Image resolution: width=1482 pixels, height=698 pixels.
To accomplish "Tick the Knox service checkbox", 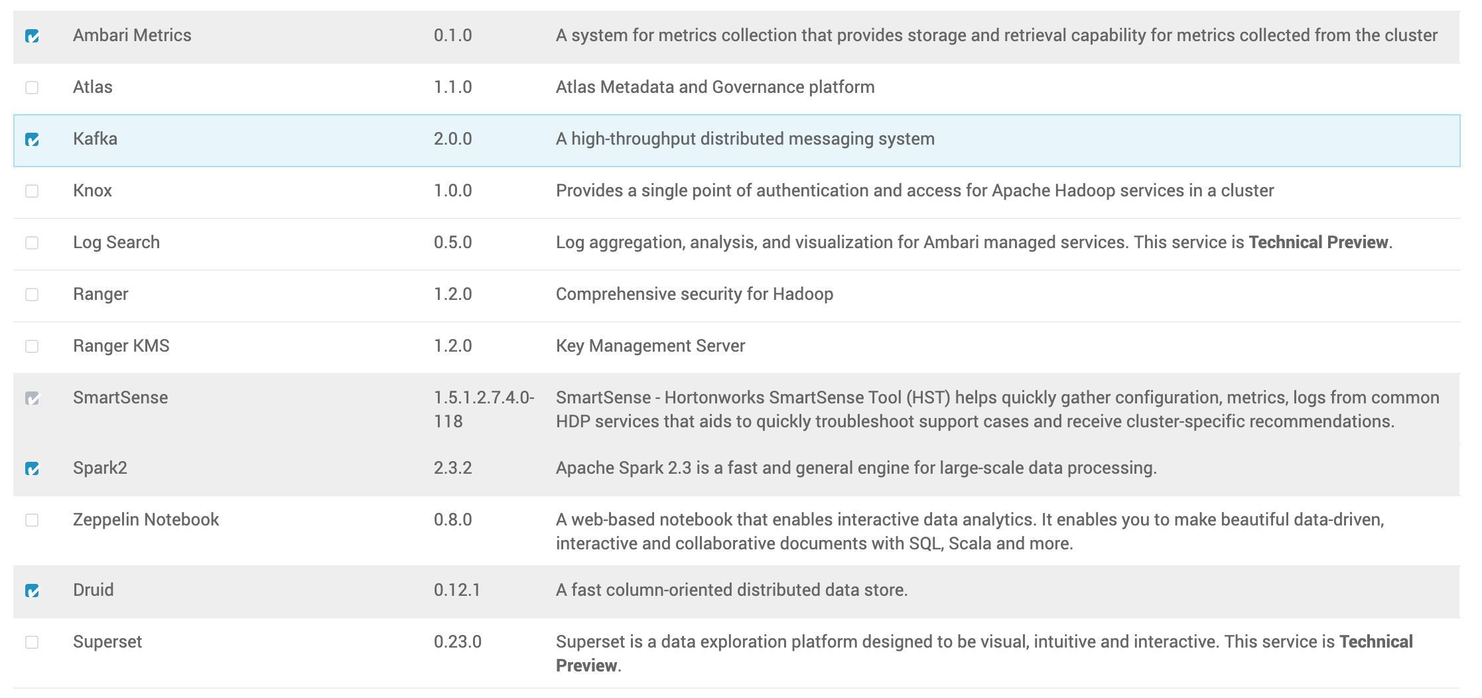I will click(x=32, y=191).
